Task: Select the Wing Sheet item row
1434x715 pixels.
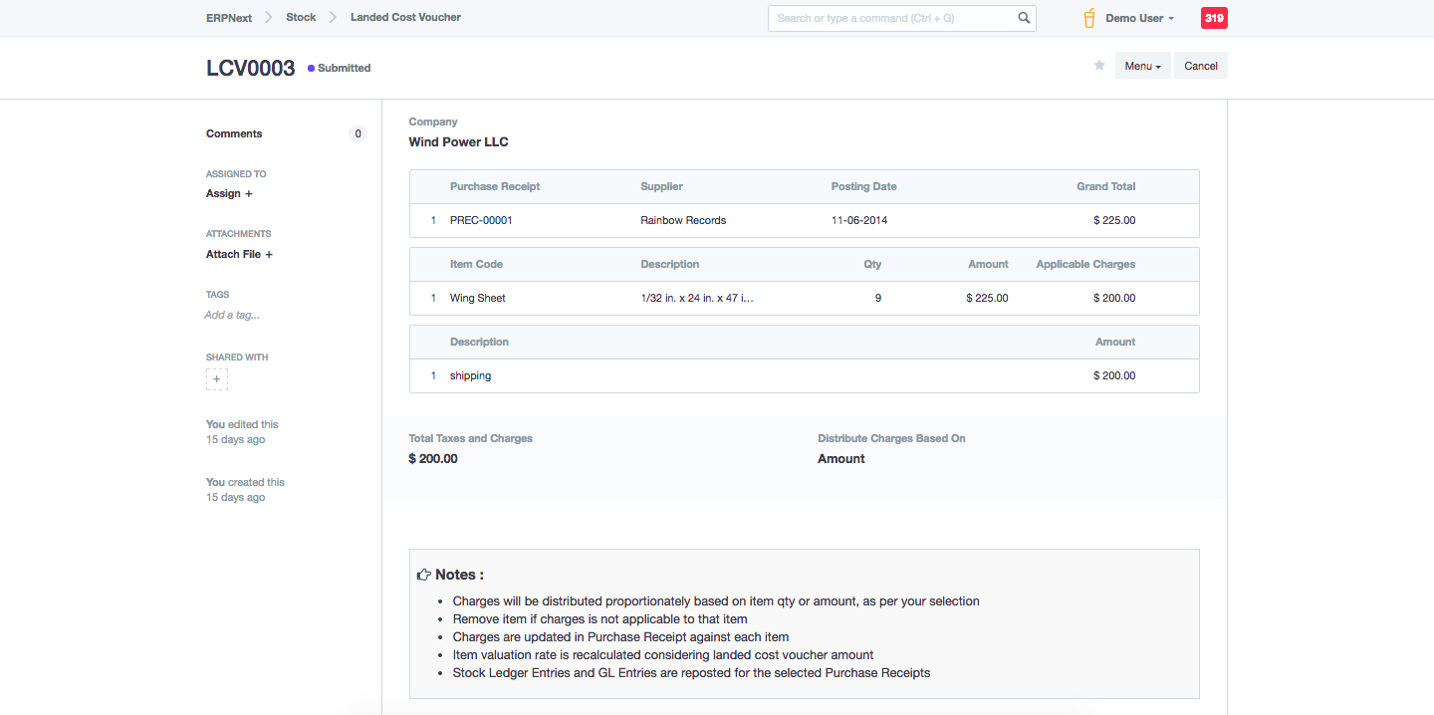Action: point(478,298)
